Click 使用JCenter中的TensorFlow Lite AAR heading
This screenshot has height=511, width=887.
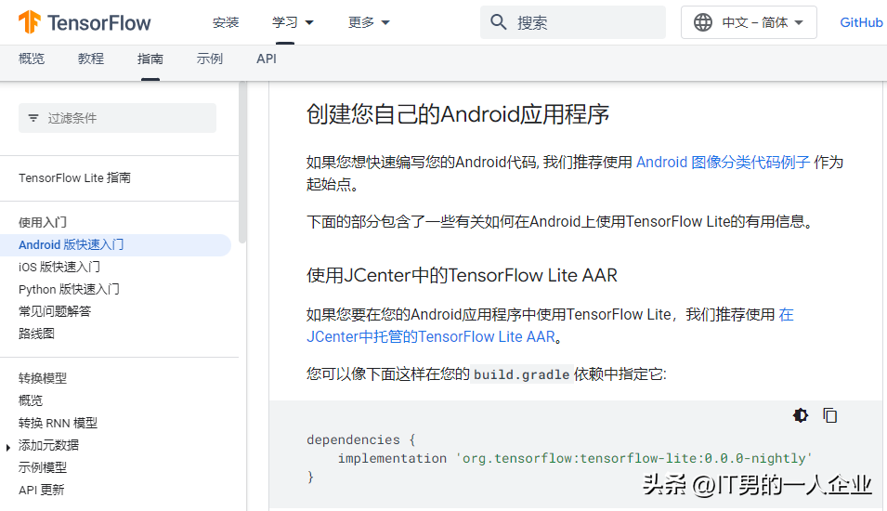coord(462,276)
